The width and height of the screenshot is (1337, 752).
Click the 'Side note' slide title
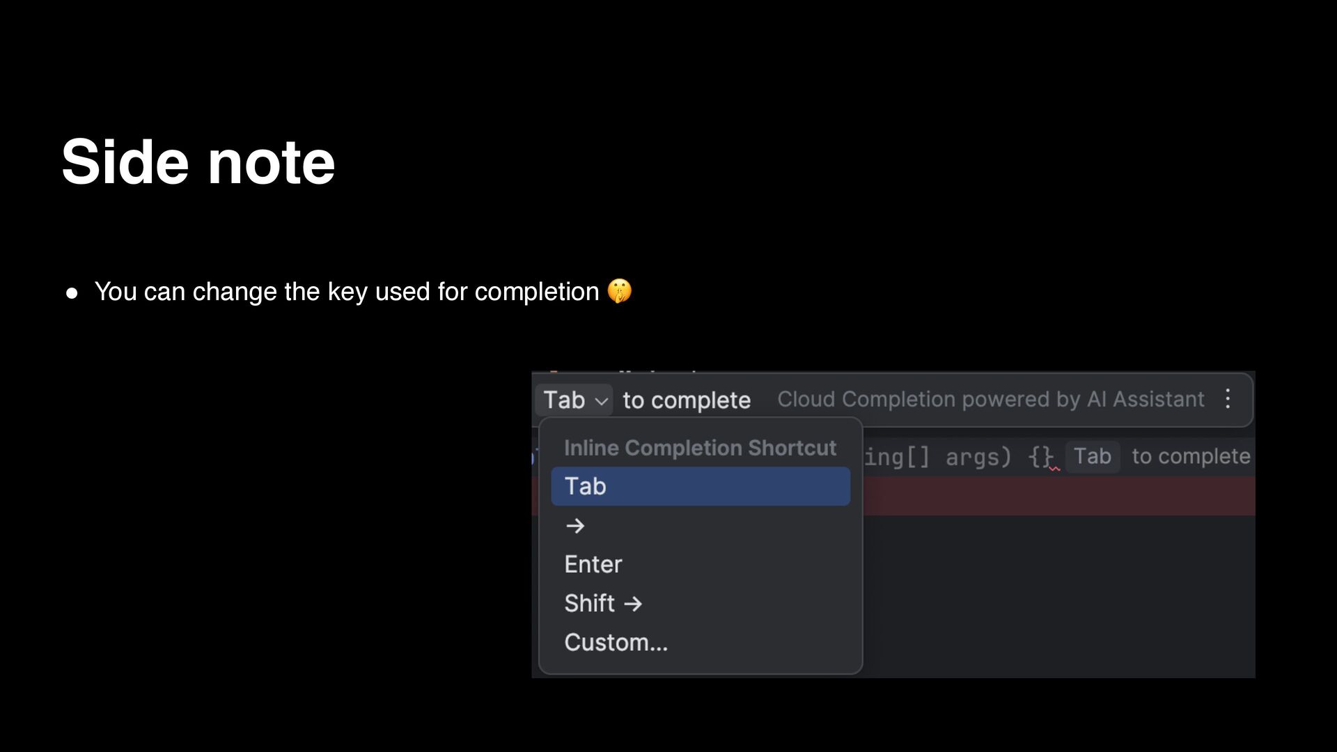[x=198, y=162]
